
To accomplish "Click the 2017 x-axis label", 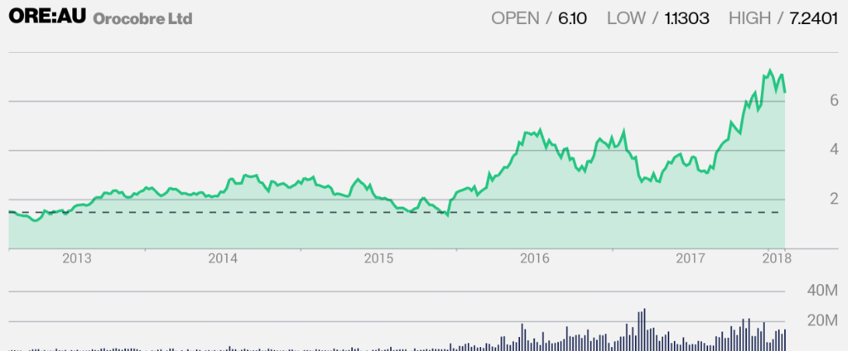I will click(691, 259).
